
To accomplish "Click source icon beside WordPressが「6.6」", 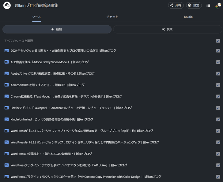I will [6, 131].
